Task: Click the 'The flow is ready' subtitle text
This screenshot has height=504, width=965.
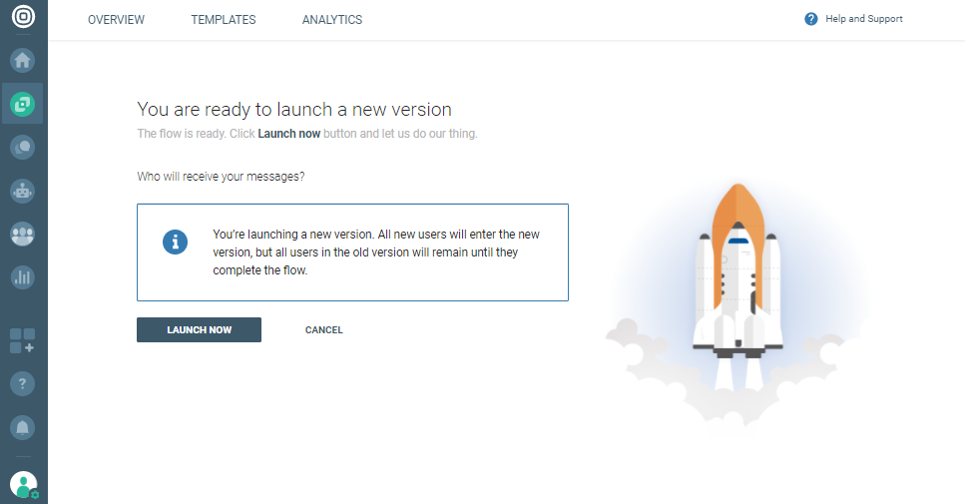Action: click(x=307, y=134)
